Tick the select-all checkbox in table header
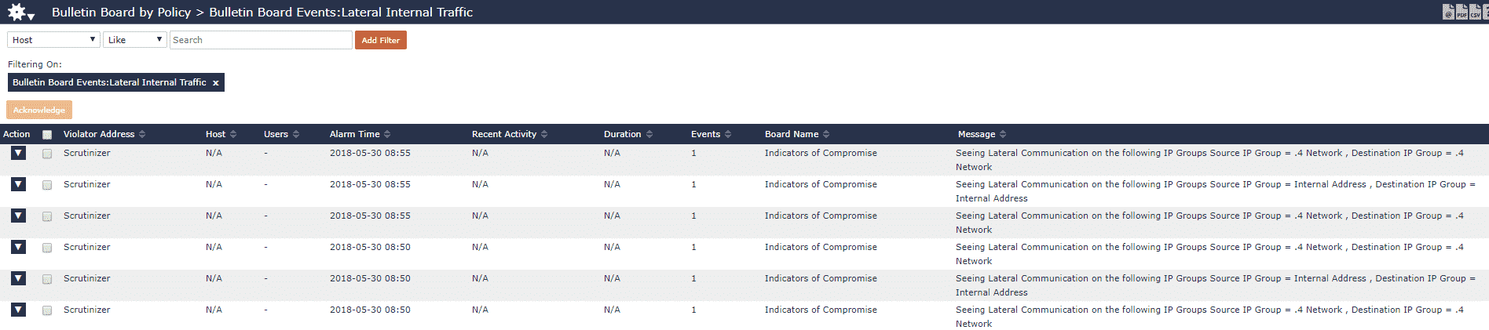This screenshot has width=1489, height=330. click(47, 135)
